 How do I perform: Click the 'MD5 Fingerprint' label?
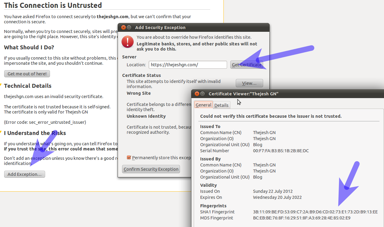[x=216, y=218]
